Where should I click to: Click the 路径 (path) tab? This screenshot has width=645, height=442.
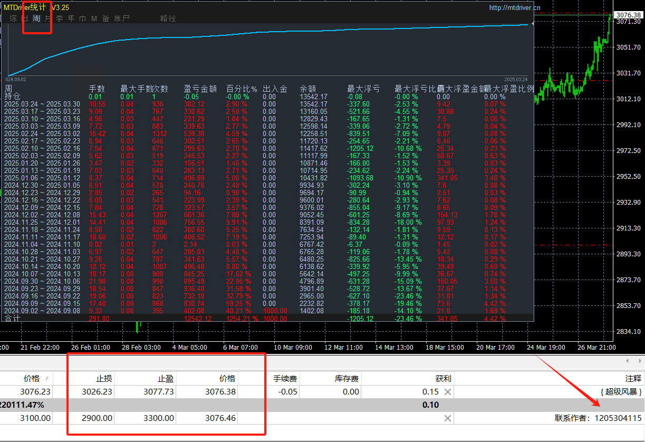click(168, 18)
